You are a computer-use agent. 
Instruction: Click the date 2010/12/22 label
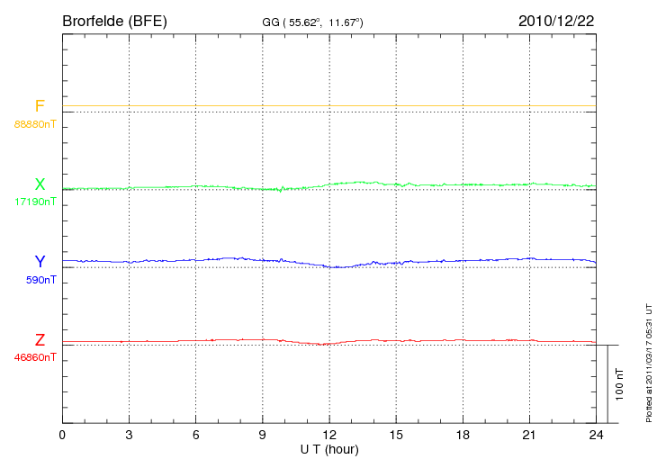pyautogui.click(x=555, y=20)
